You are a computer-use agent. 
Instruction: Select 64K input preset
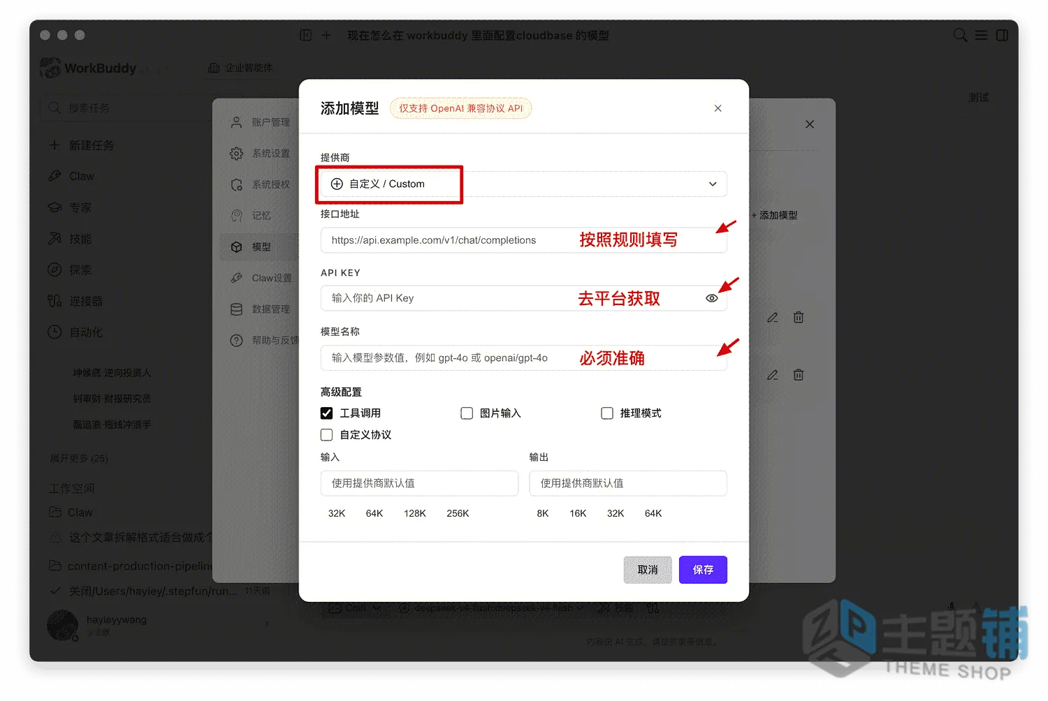[374, 513]
